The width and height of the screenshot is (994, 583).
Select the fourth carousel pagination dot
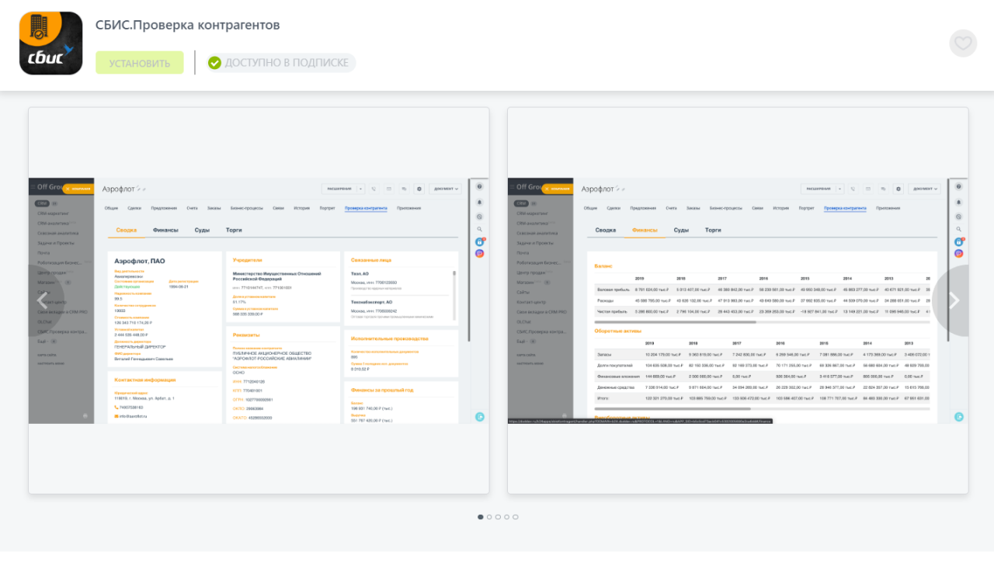tap(506, 517)
